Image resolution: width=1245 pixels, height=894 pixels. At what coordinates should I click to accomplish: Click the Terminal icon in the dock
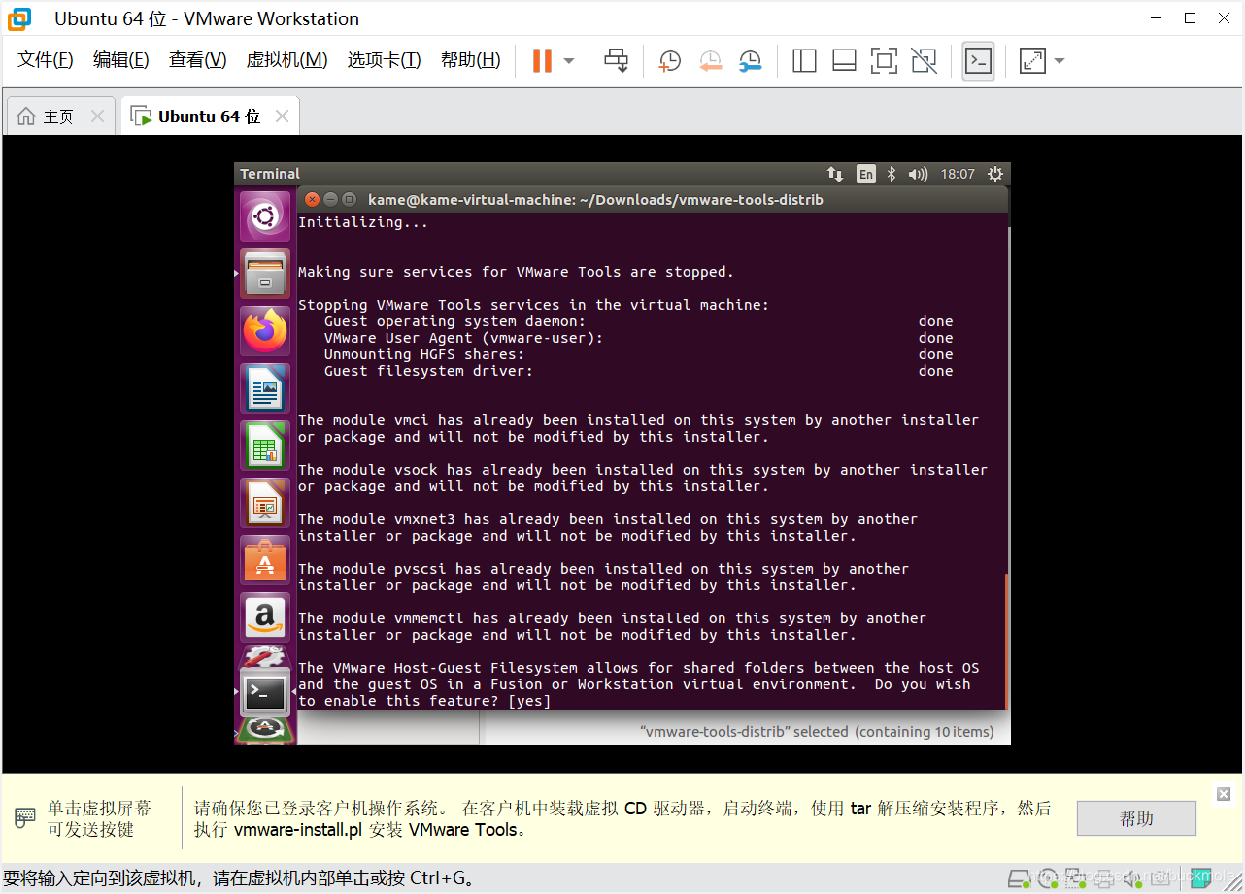tap(265, 692)
